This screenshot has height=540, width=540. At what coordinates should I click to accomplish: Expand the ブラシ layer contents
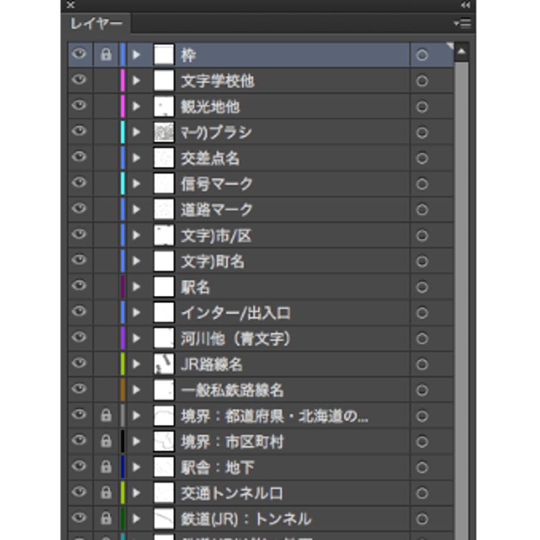[136, 132]
